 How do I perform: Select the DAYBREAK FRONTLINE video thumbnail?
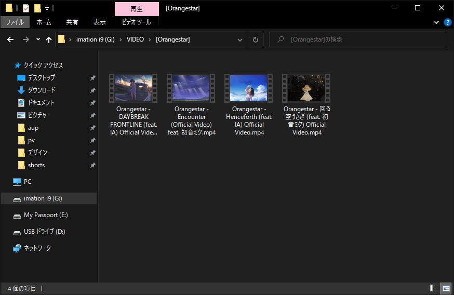point(133,88)
